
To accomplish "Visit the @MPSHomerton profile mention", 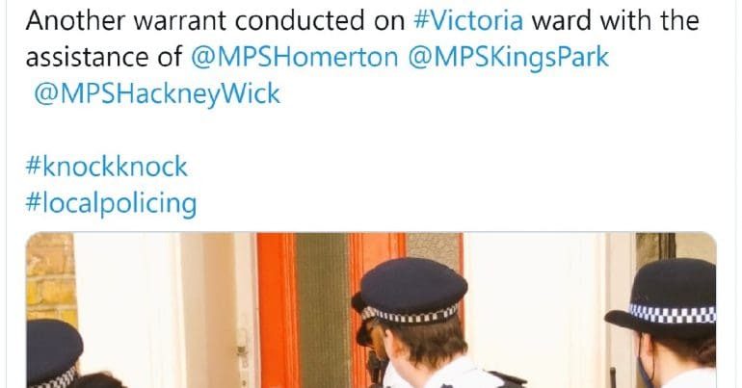I will tap(294, 58).
